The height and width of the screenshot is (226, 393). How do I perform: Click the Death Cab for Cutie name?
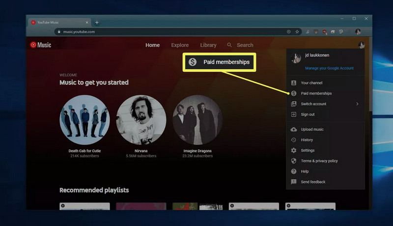coord(84,151)
